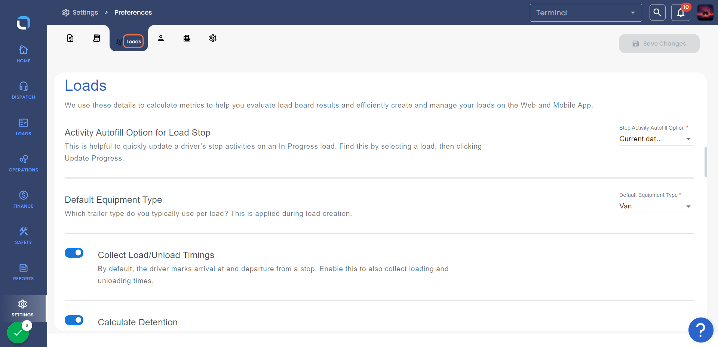
Task: Open the Safety section
Action: pos(23,235)
